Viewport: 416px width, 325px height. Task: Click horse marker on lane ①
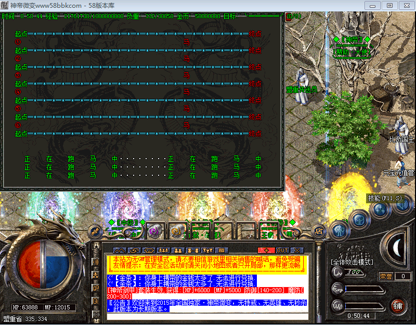187,42
